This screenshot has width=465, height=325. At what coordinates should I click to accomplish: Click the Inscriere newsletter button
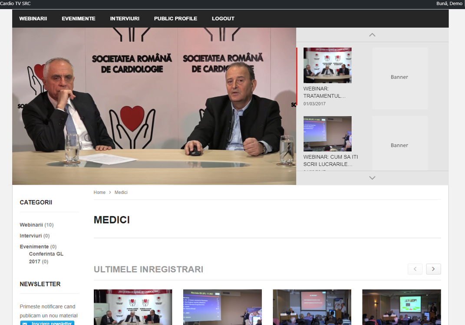pyautogui.click(x=47, y=323)
